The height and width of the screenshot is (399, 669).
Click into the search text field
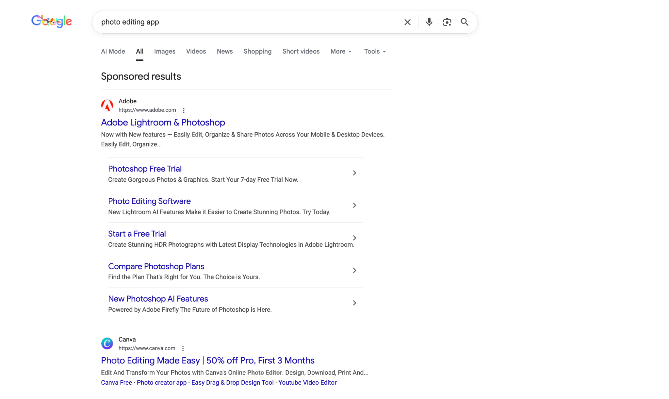click(x=248, y=22)
